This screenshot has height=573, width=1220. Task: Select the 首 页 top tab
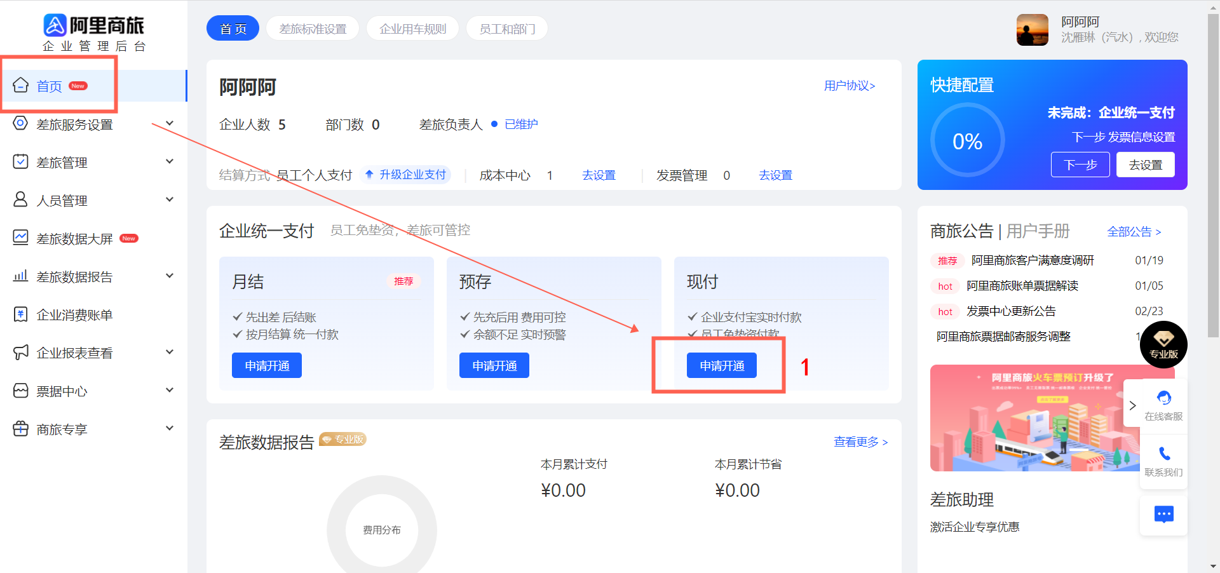point(233,29)
